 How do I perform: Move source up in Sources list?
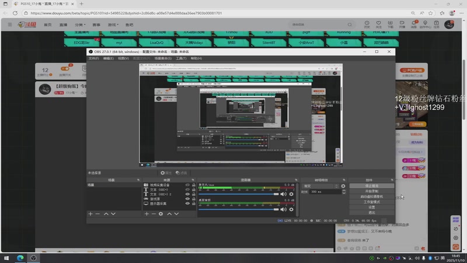(x=169, y=214)
